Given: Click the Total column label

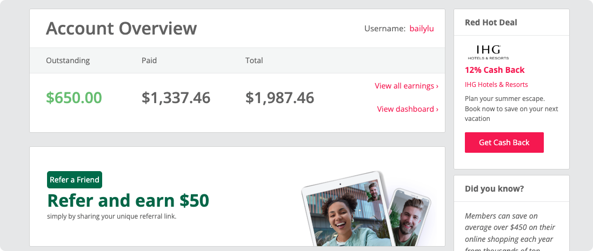Looking at the screenshot, I should [x=254, y=60].
